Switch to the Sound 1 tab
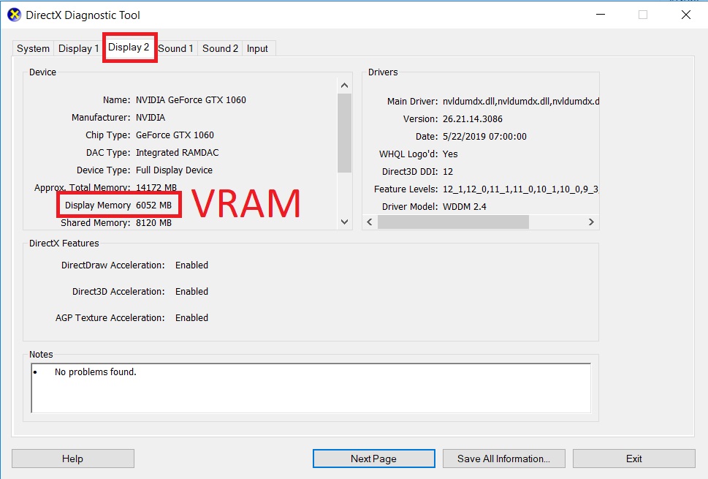The width and height of the screenshot is (708, 479). coord(175,48)
